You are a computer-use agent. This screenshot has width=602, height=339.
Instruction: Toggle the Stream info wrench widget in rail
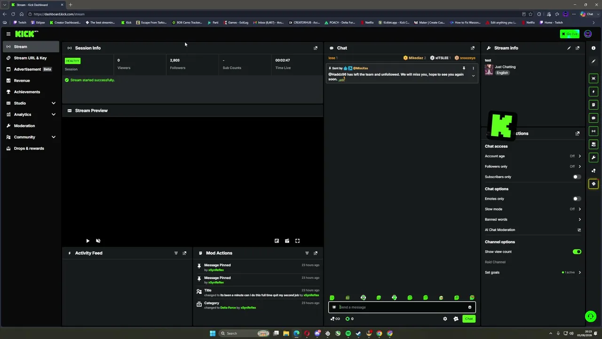coord(594,158)
